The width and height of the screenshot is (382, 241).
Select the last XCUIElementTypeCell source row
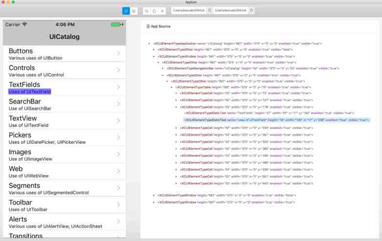click(246, 183)
